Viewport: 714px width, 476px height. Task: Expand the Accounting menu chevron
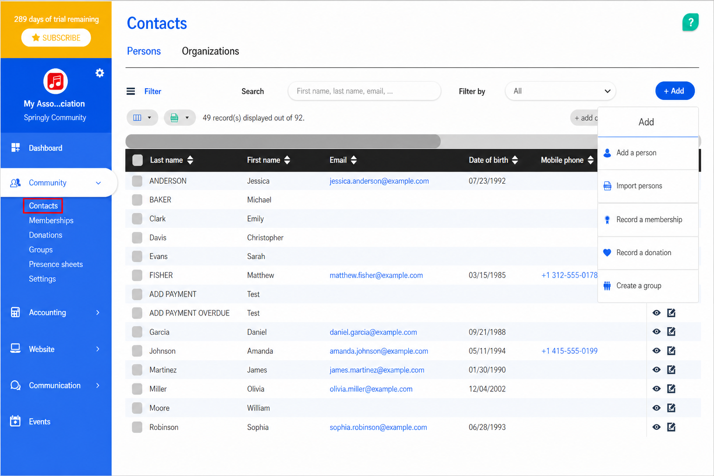tap(98, 312)
